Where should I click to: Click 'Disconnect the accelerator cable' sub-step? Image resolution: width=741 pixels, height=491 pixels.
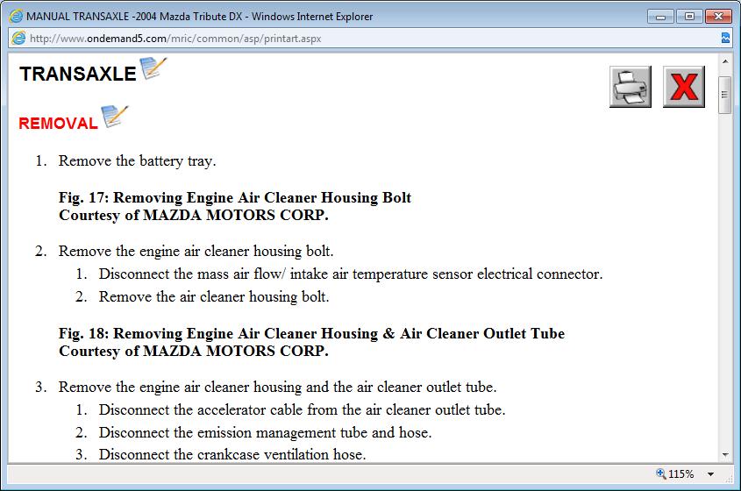pos(302,409)
